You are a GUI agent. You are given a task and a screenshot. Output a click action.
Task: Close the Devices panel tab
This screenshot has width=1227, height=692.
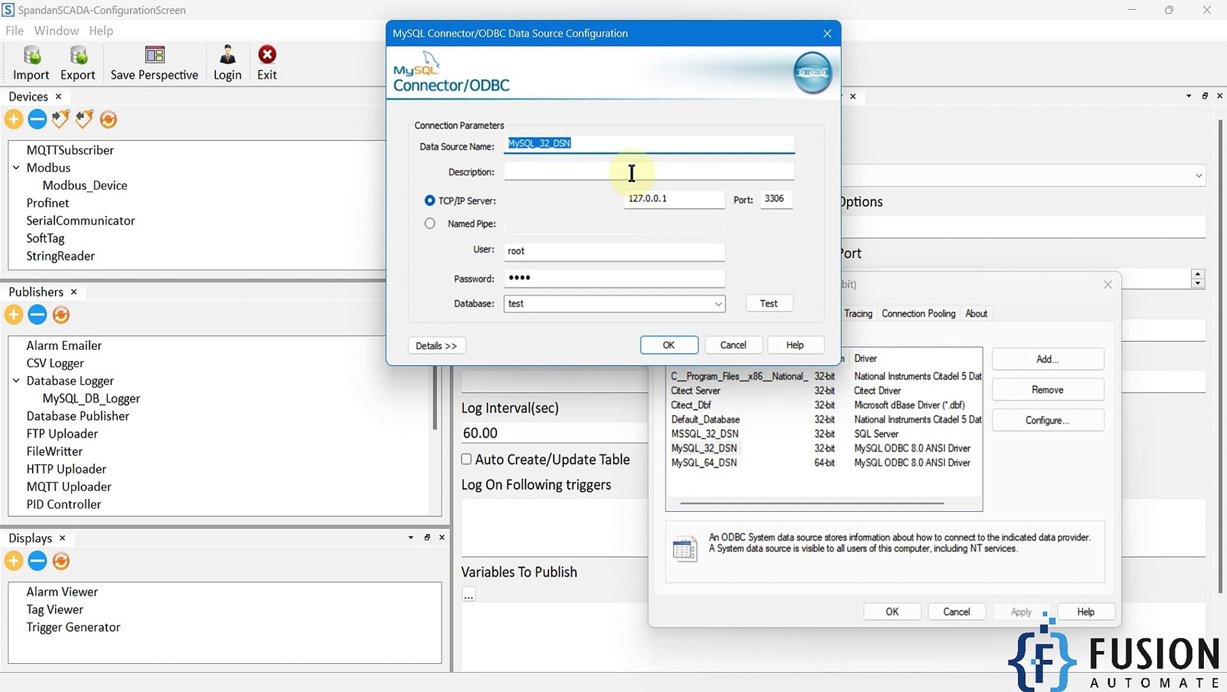coord(58,96)
